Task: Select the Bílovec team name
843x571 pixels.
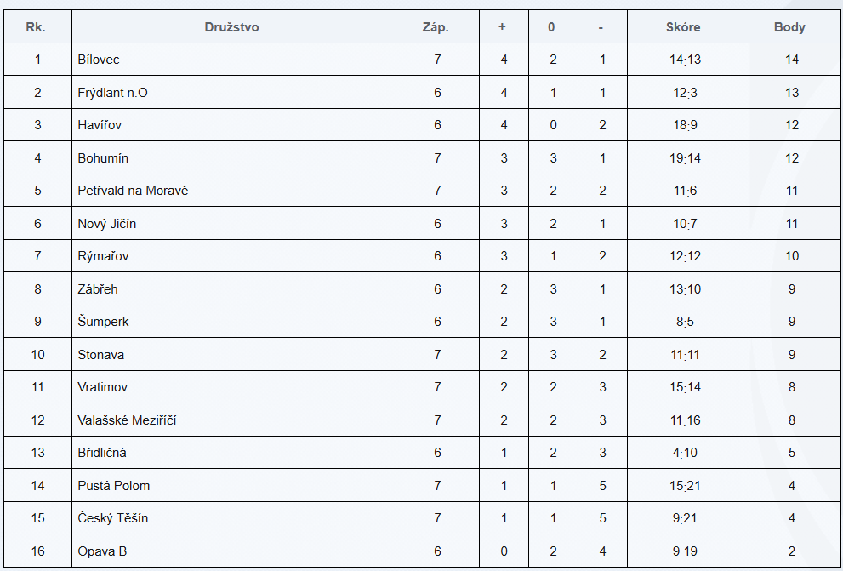Action: [99, 60]
